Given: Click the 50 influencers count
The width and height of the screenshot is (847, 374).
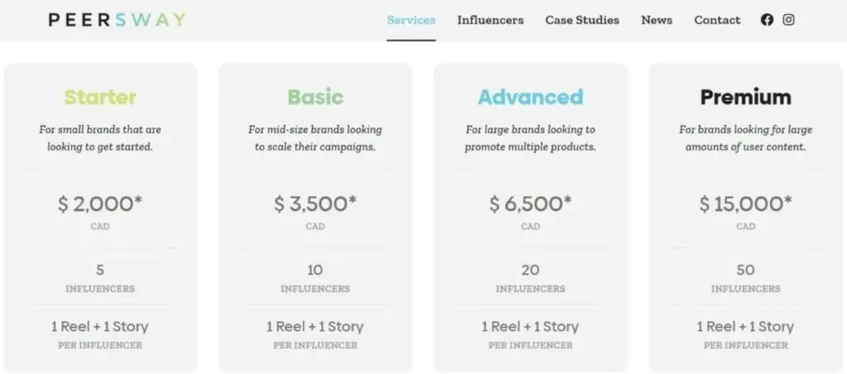Looking at the screenshot, I should click(x=745, y=270).
